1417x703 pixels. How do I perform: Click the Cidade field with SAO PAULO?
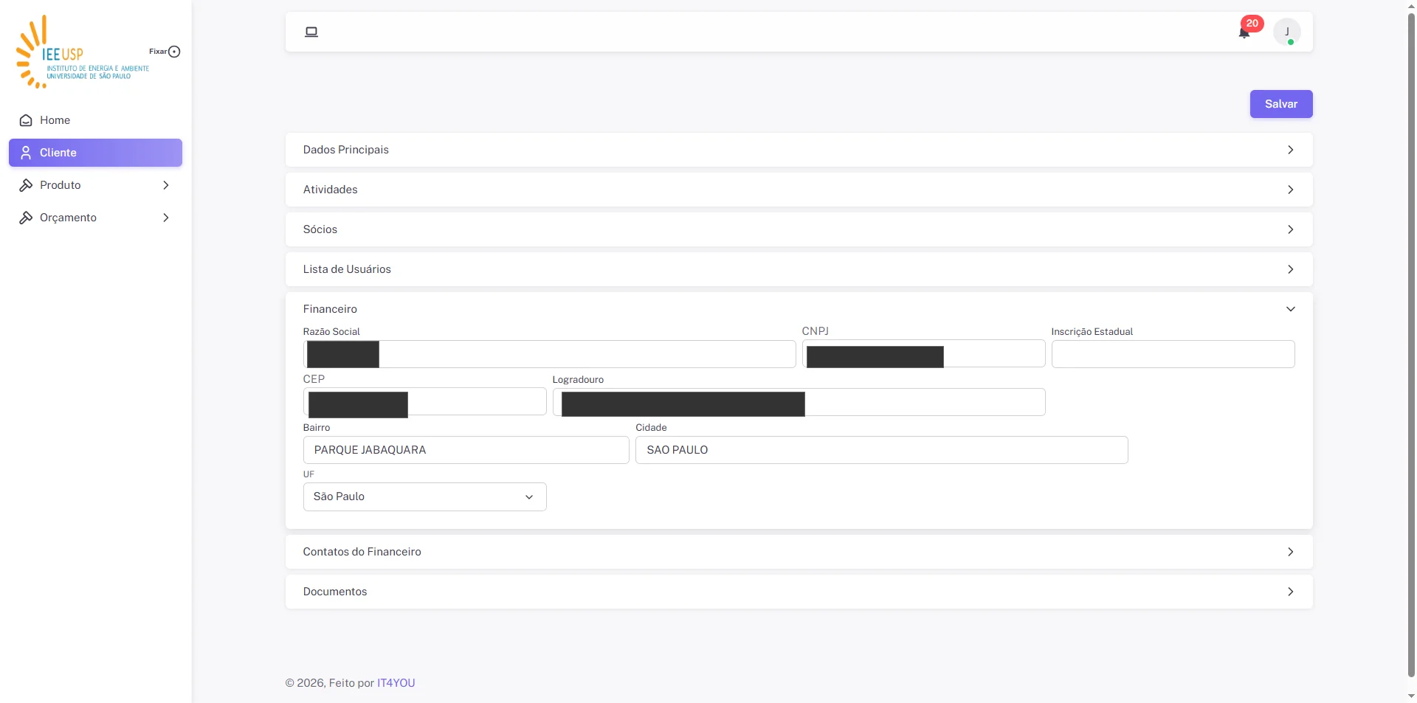[x=881, y=450]
